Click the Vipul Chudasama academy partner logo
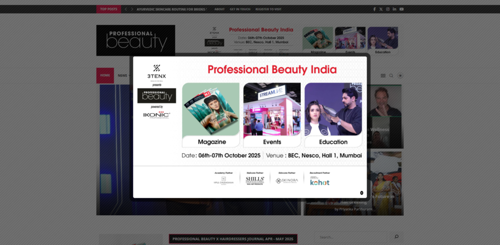500x245 pixels. [224, 181]
